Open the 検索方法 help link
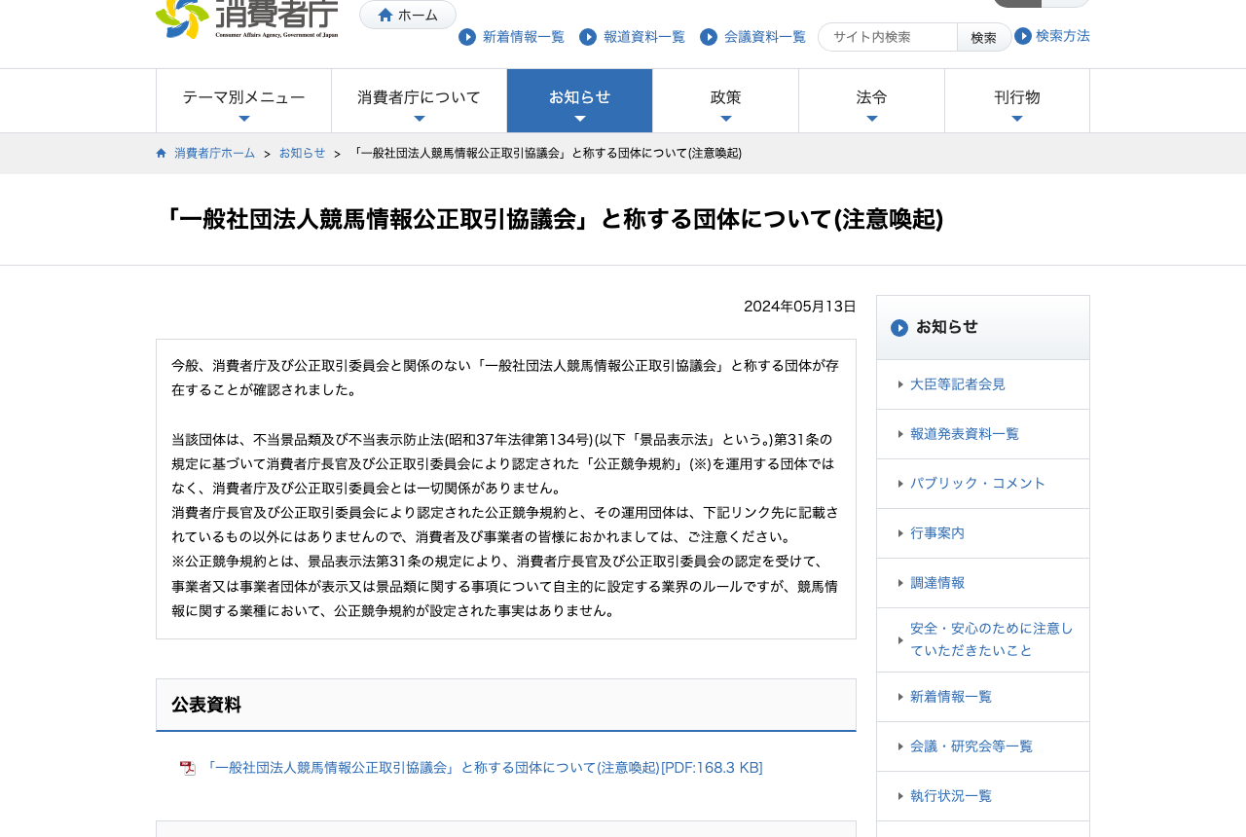Screen dimensions: 1246x837 point(1063,36)
